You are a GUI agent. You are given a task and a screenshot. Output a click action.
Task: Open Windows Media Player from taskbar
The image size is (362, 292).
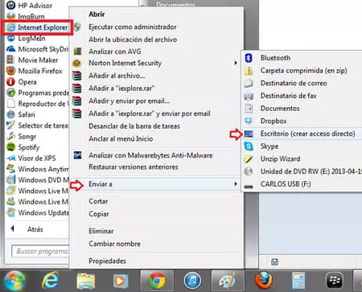(x=121, y=282)
